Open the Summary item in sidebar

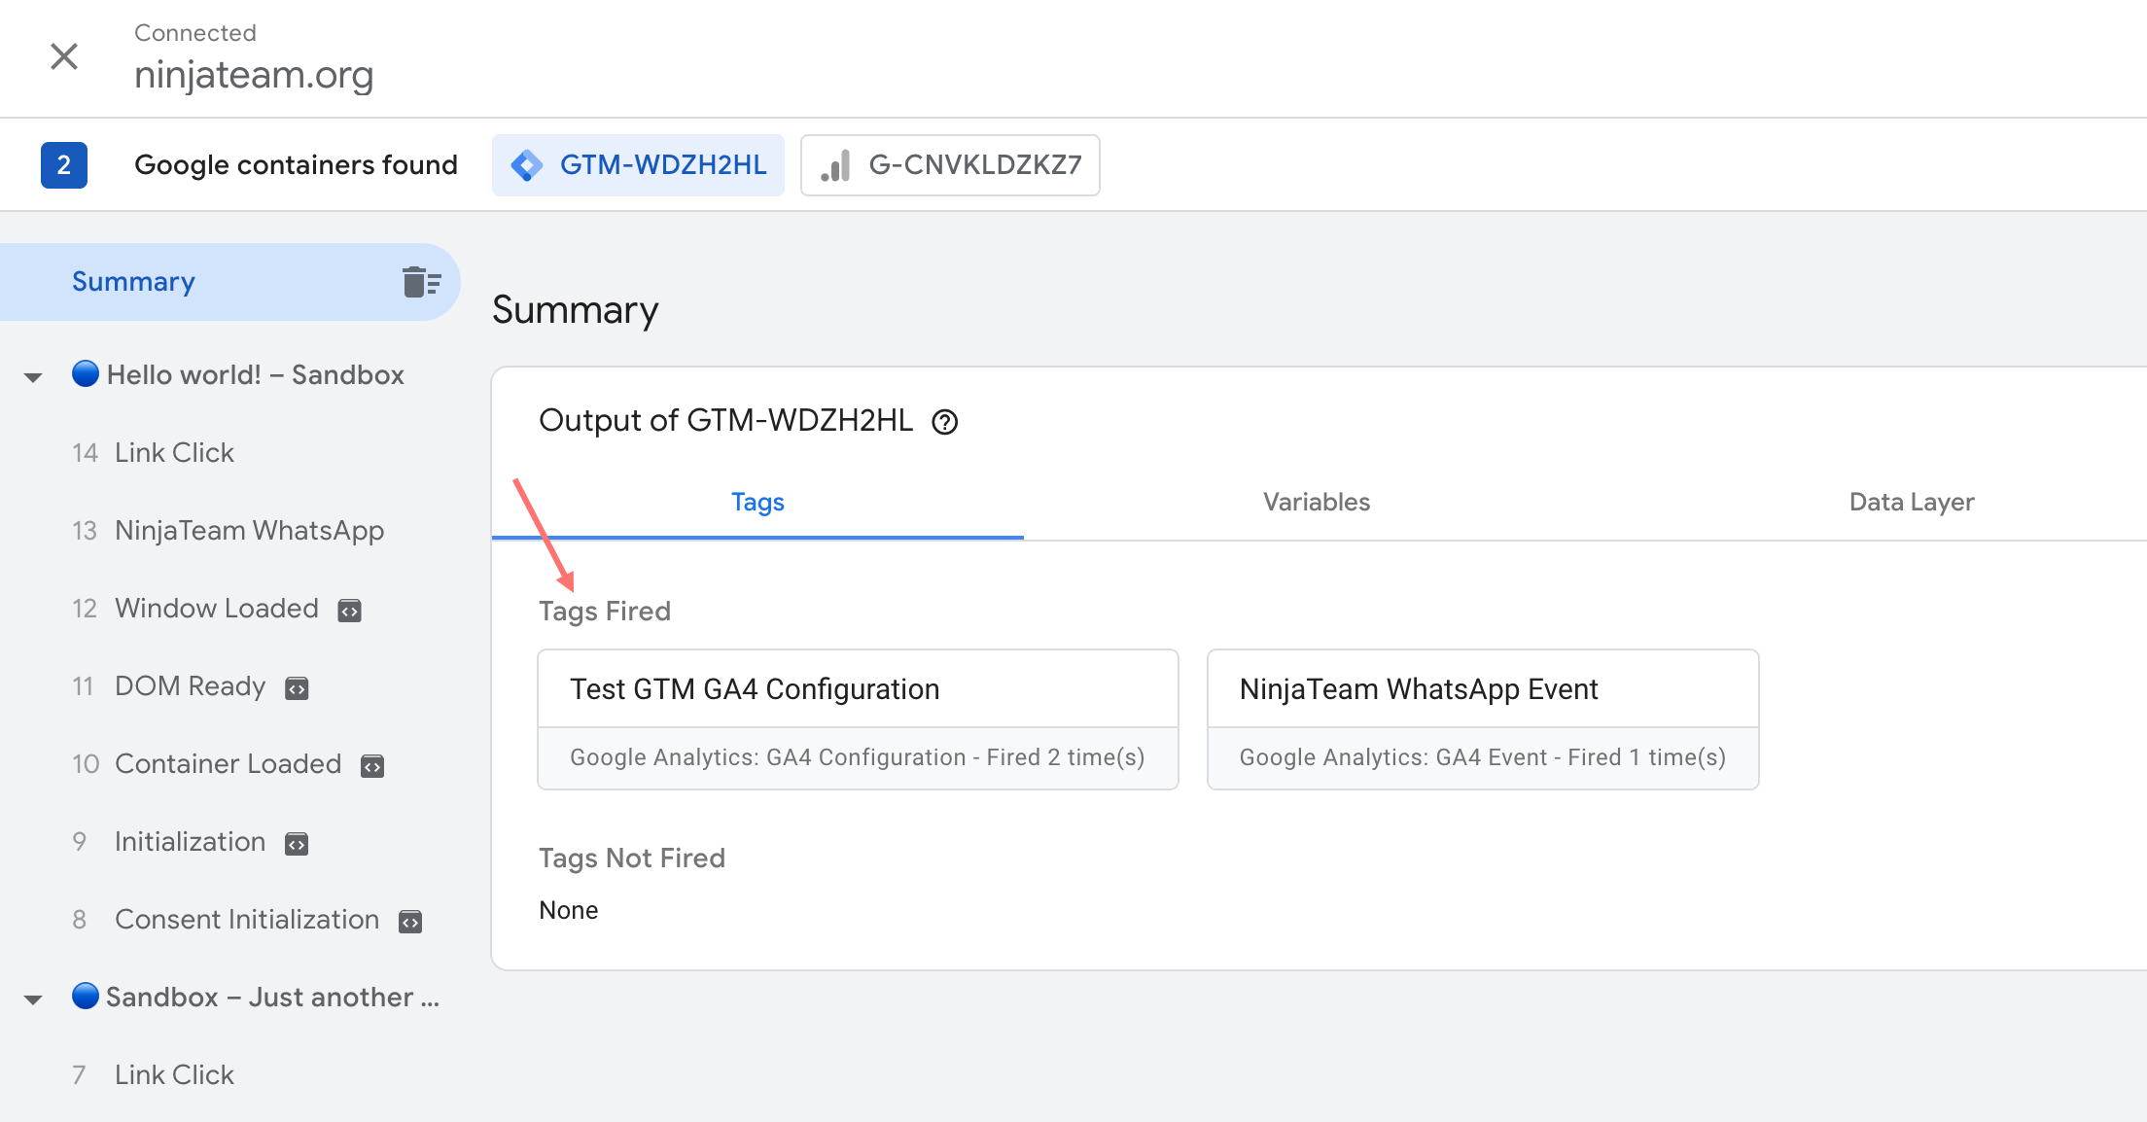[229, 282]
